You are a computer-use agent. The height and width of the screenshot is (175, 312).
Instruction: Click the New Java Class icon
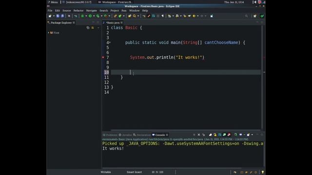120,16
